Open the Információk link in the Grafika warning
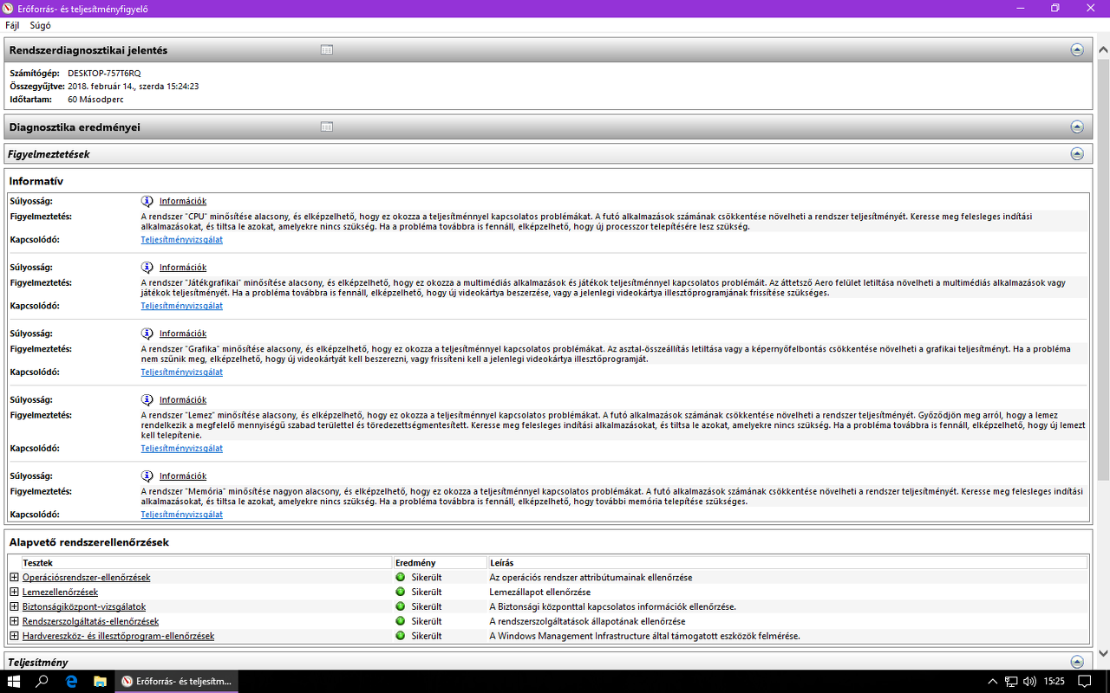1110x693 pixels. (183, 334)
